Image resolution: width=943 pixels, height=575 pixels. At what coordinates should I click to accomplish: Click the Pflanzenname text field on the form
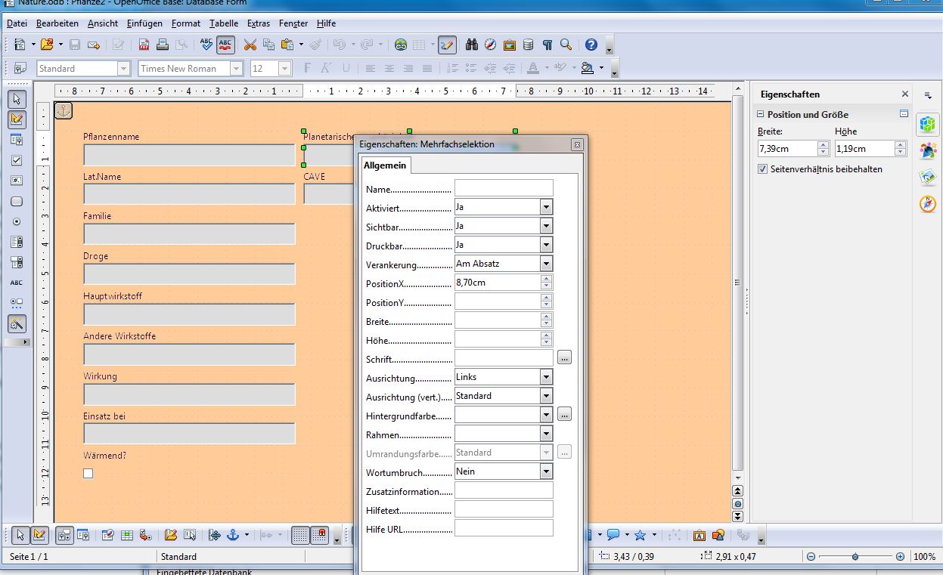click(x=189, y=155)
